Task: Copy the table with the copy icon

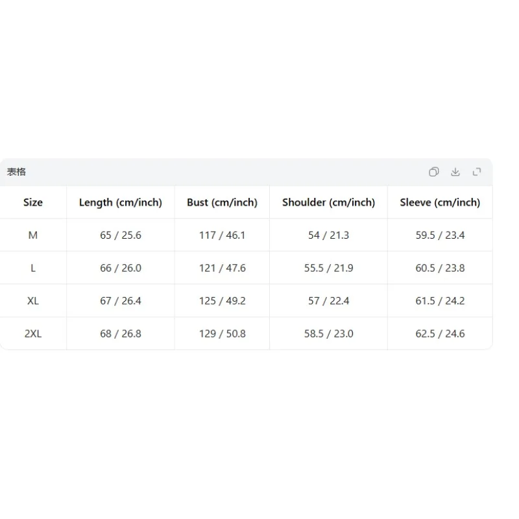Action: pos(433,172)
